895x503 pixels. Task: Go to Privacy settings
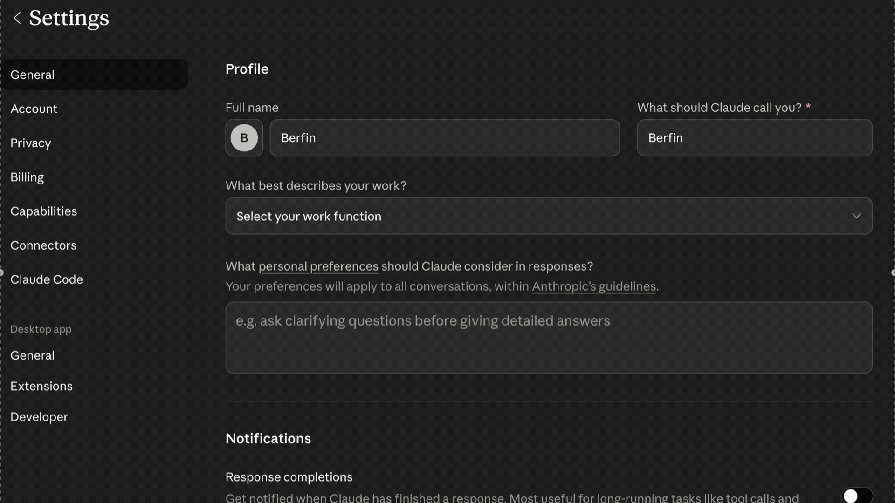coord(31,143)
